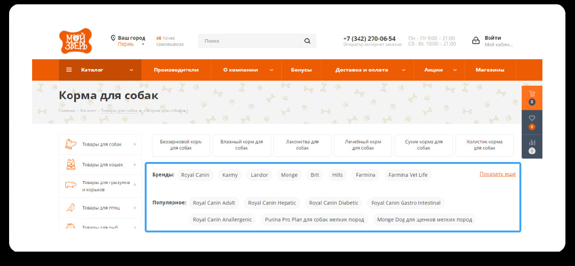The width and height of the screenshot is (575, 266).
Task: Expand the Доставка и оплата chevron
Action: point(403,70)
